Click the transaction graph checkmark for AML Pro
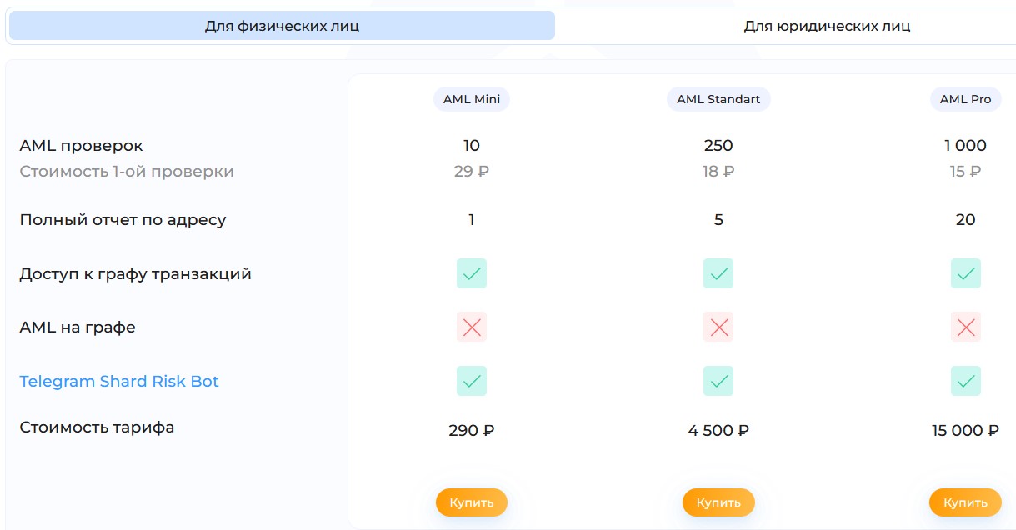 965,273
